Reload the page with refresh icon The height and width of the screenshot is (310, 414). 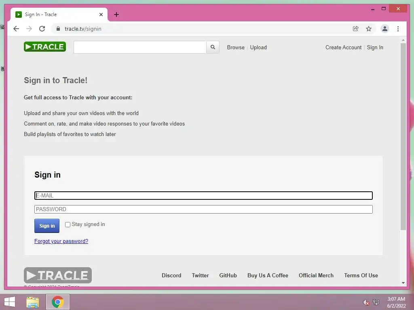pyautogui.click(x=42, y=29)
